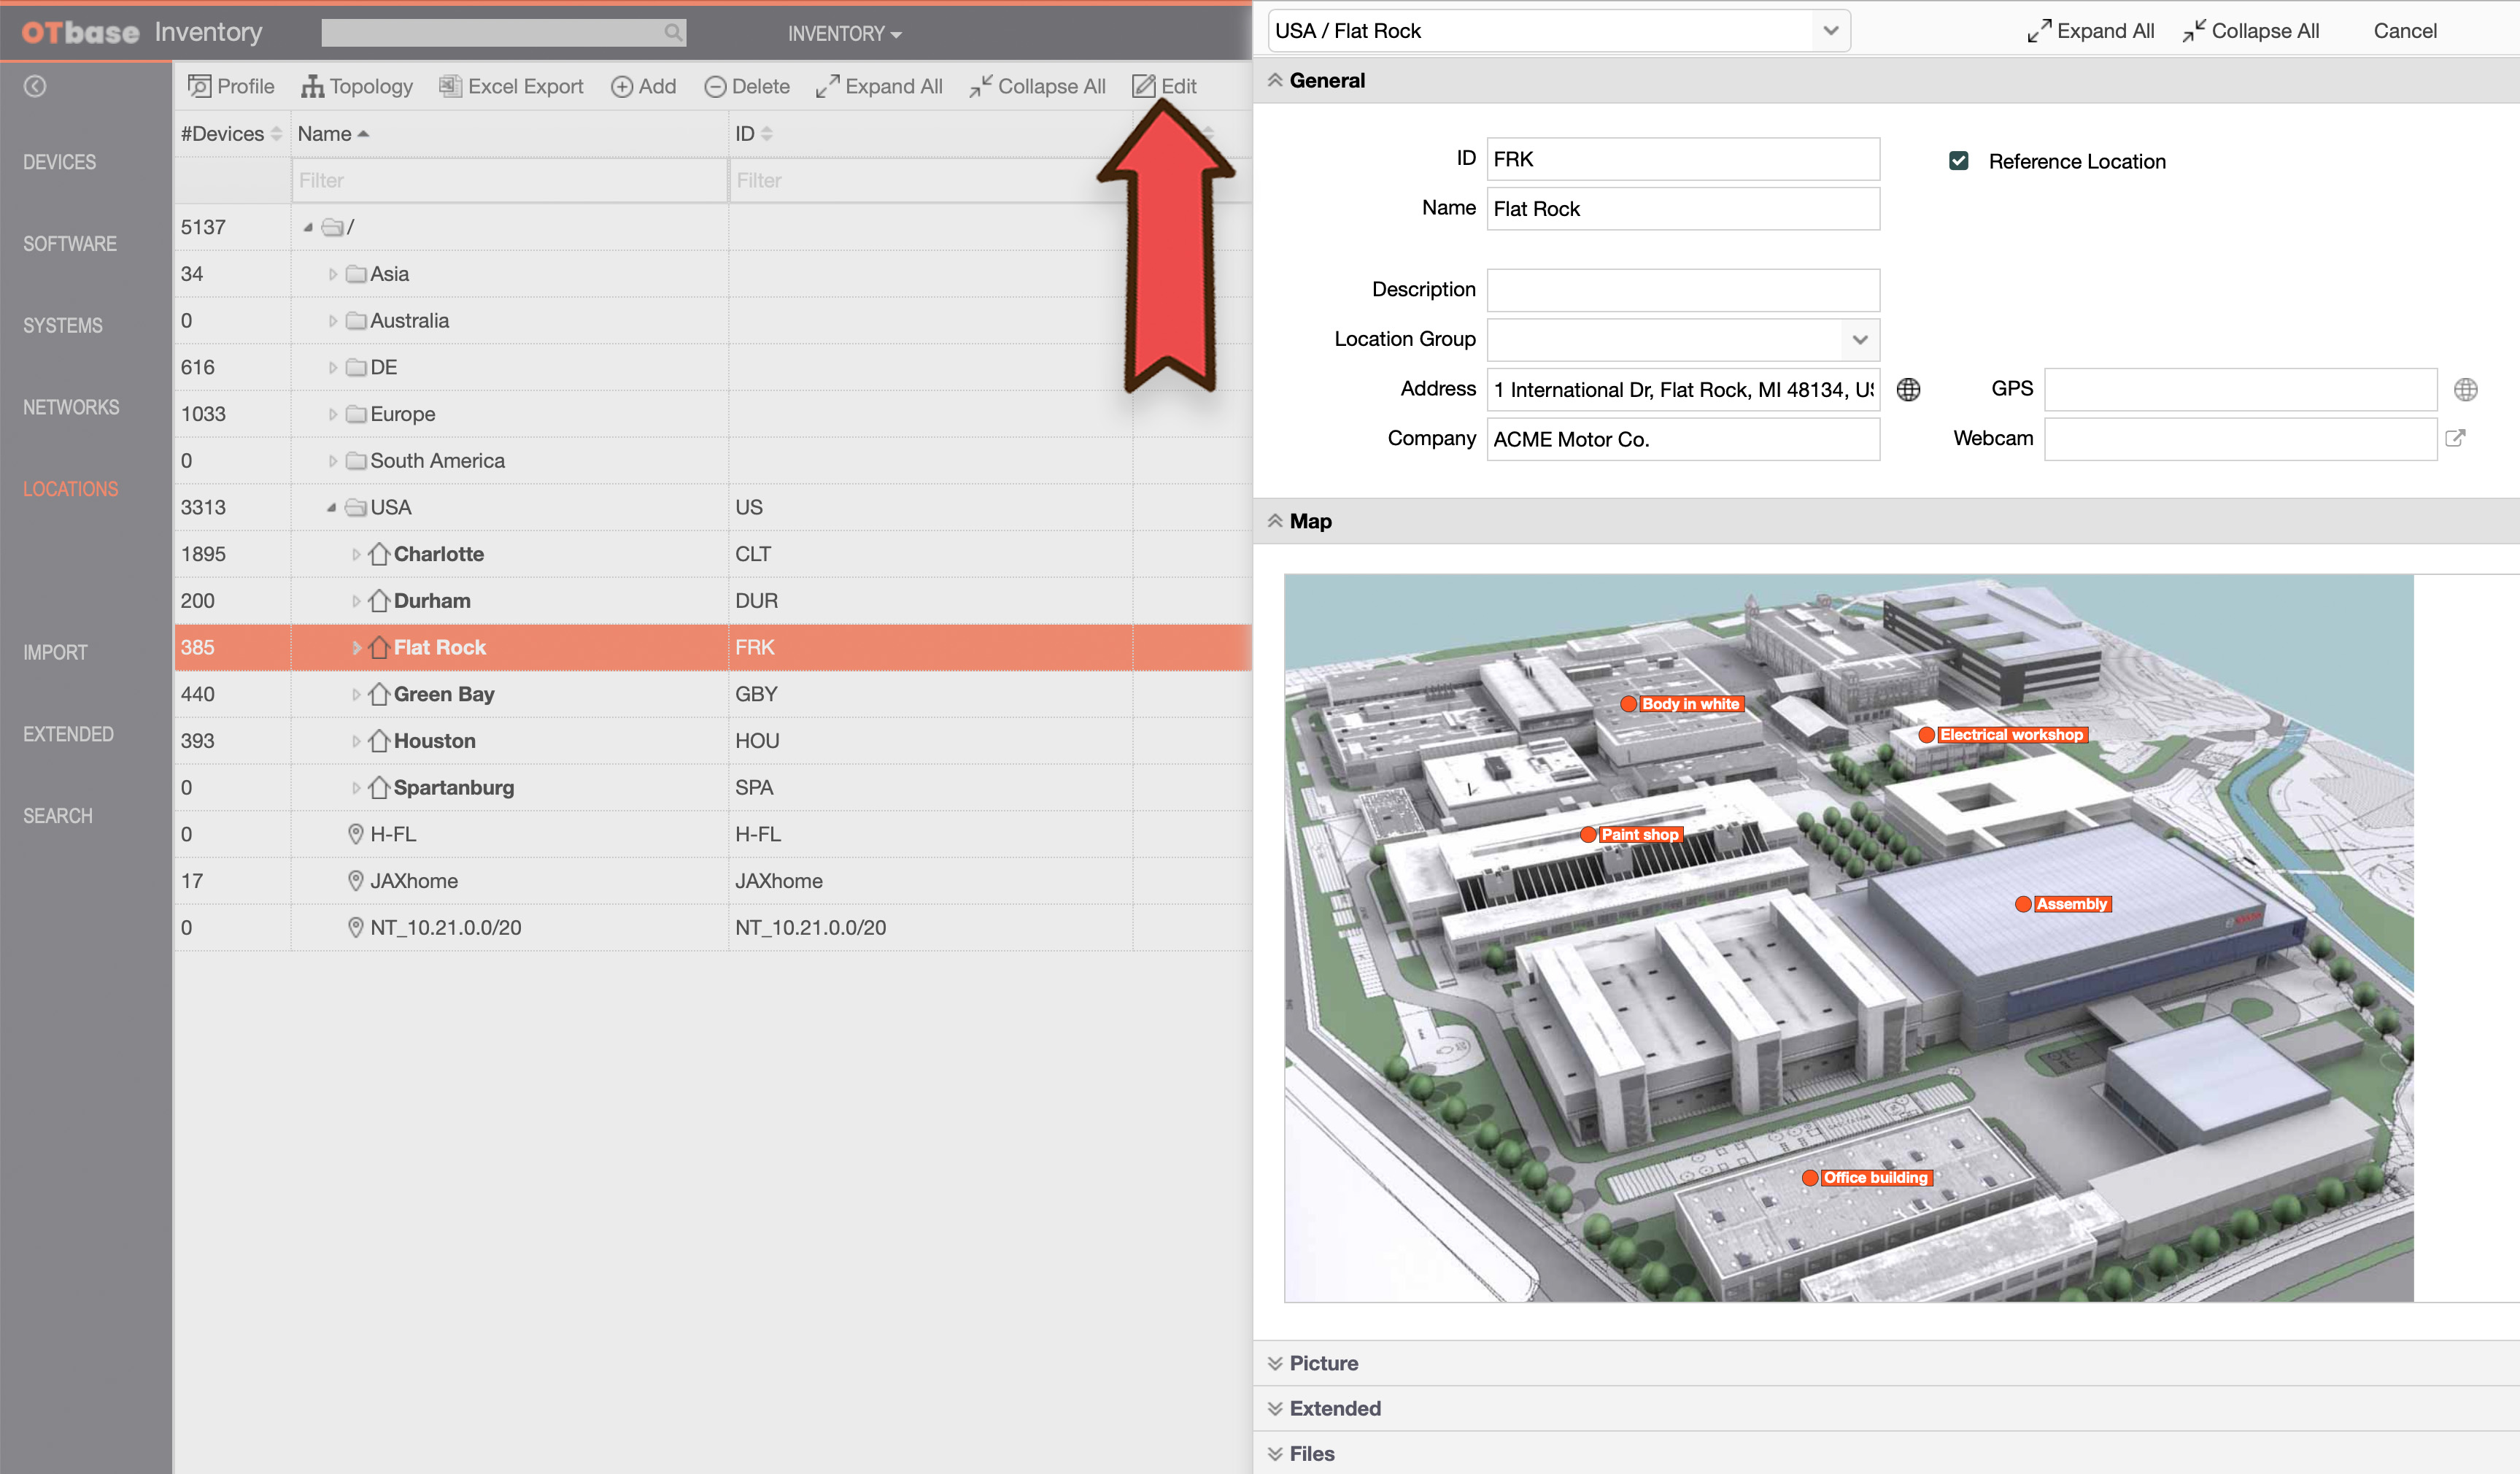Click the Edit toolbar button
The height and width of the screenshot is (1474, 2520).
[x=1164, y=86]
